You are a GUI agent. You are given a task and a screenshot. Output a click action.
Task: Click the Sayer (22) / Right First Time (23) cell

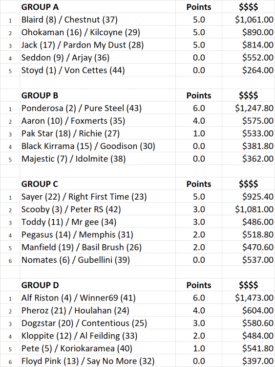(98, 196)
